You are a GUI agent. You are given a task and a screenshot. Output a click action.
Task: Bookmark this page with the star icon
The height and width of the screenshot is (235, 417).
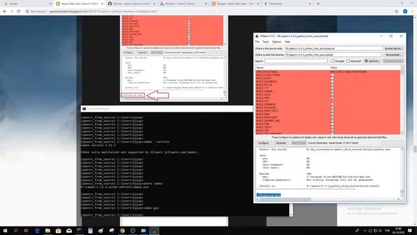(397, 12)
